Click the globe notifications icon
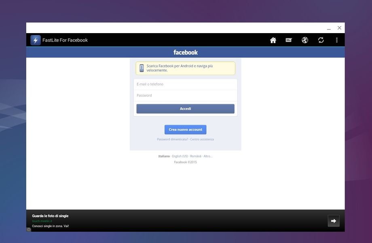Image resolution: width=372 pixels, height=243 pixels. point(305,40)
